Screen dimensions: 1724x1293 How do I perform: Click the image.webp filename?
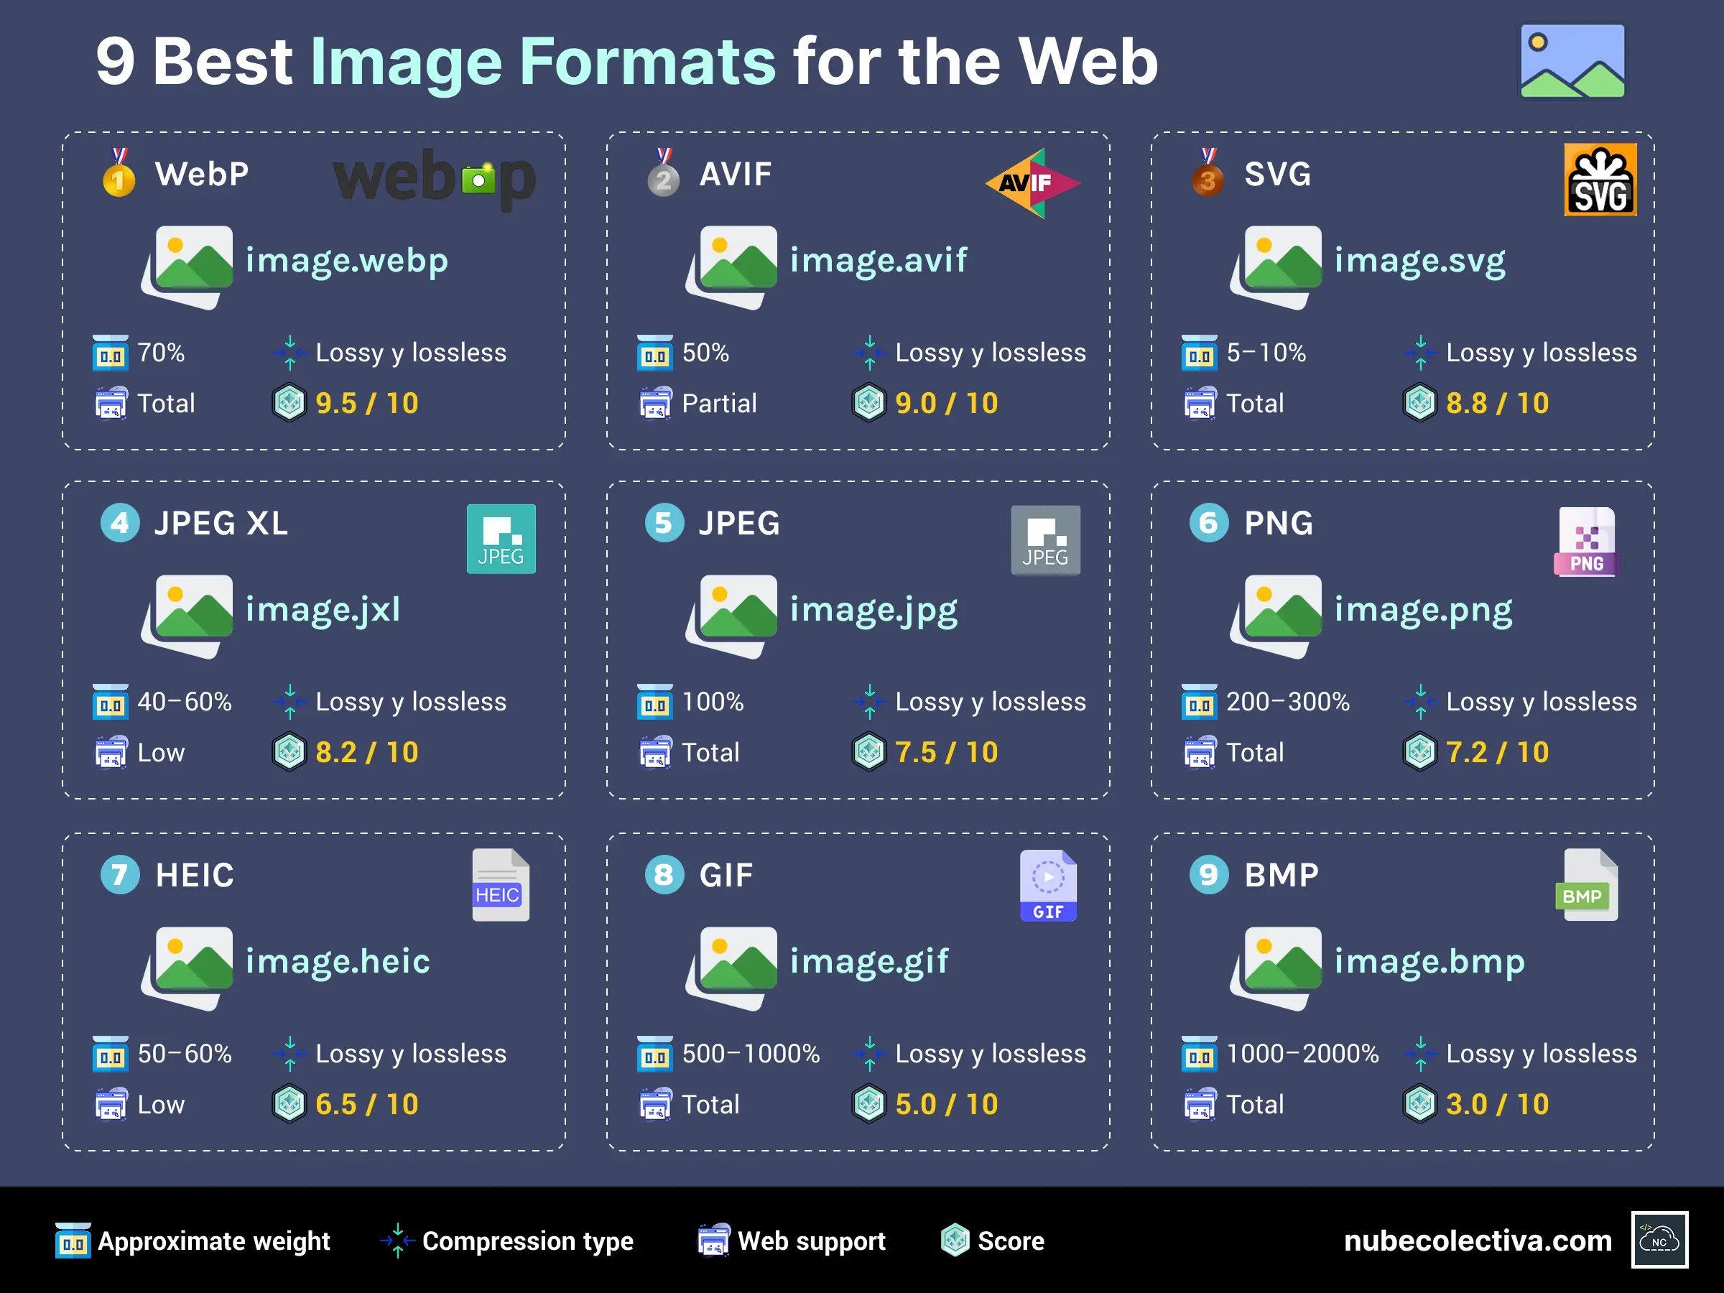(x=347, y=260)
